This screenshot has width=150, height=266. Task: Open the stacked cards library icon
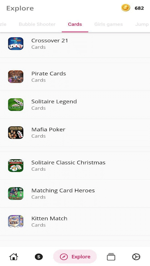(x=111, y=257)
